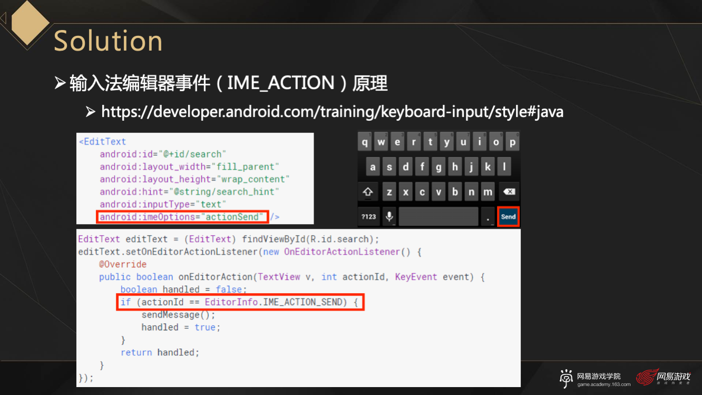Tap the space bar key
Viewport: 702px width, 395px height.
438,217
